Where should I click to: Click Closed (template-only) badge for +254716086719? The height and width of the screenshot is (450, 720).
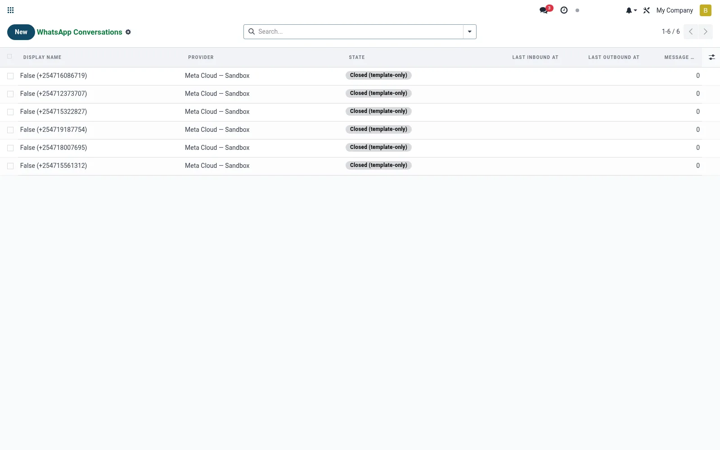click(378, 75)
